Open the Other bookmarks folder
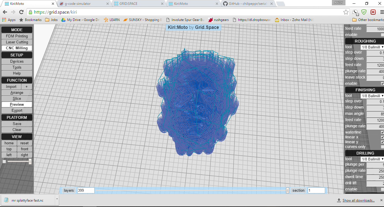Screen dimensions: 384x207 coord(368,20)
